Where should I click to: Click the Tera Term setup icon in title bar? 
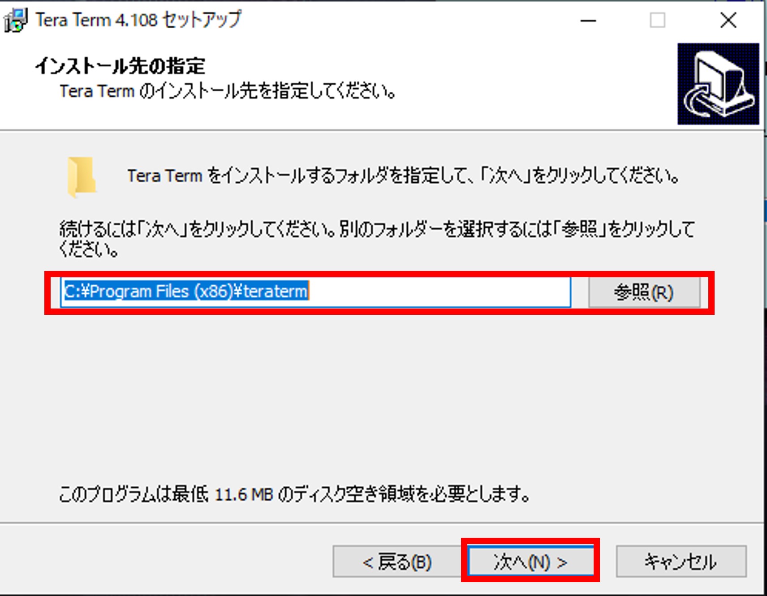pos(15,20)
